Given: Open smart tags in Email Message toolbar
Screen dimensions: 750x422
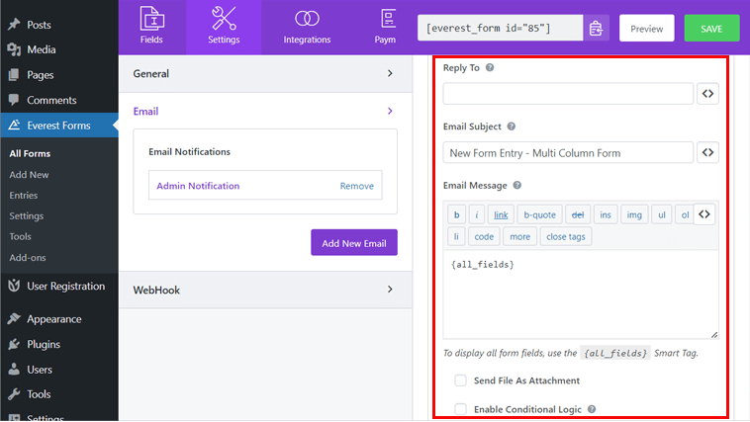Looking at the screenshot, I should click(704, 214).
